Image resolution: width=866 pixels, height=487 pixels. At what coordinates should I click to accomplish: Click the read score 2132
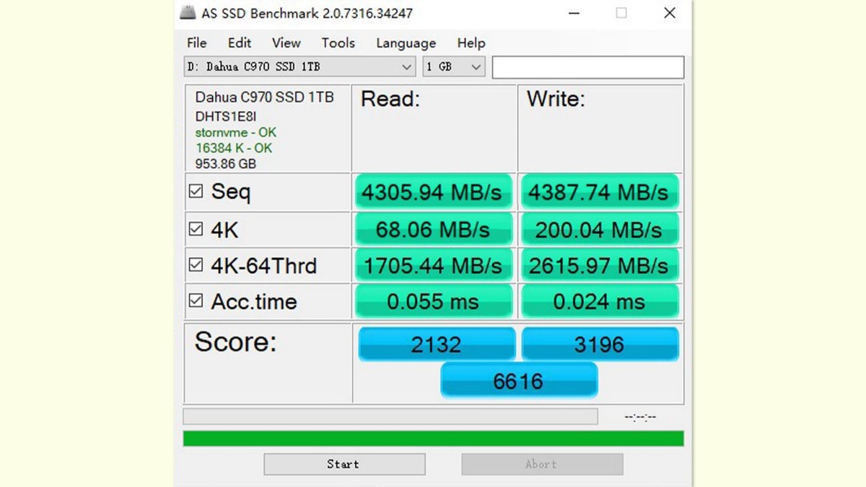click(437, 344)
